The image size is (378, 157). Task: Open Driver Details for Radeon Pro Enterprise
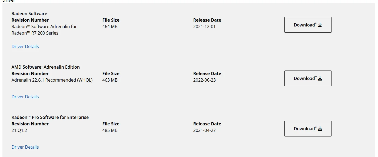25,147
